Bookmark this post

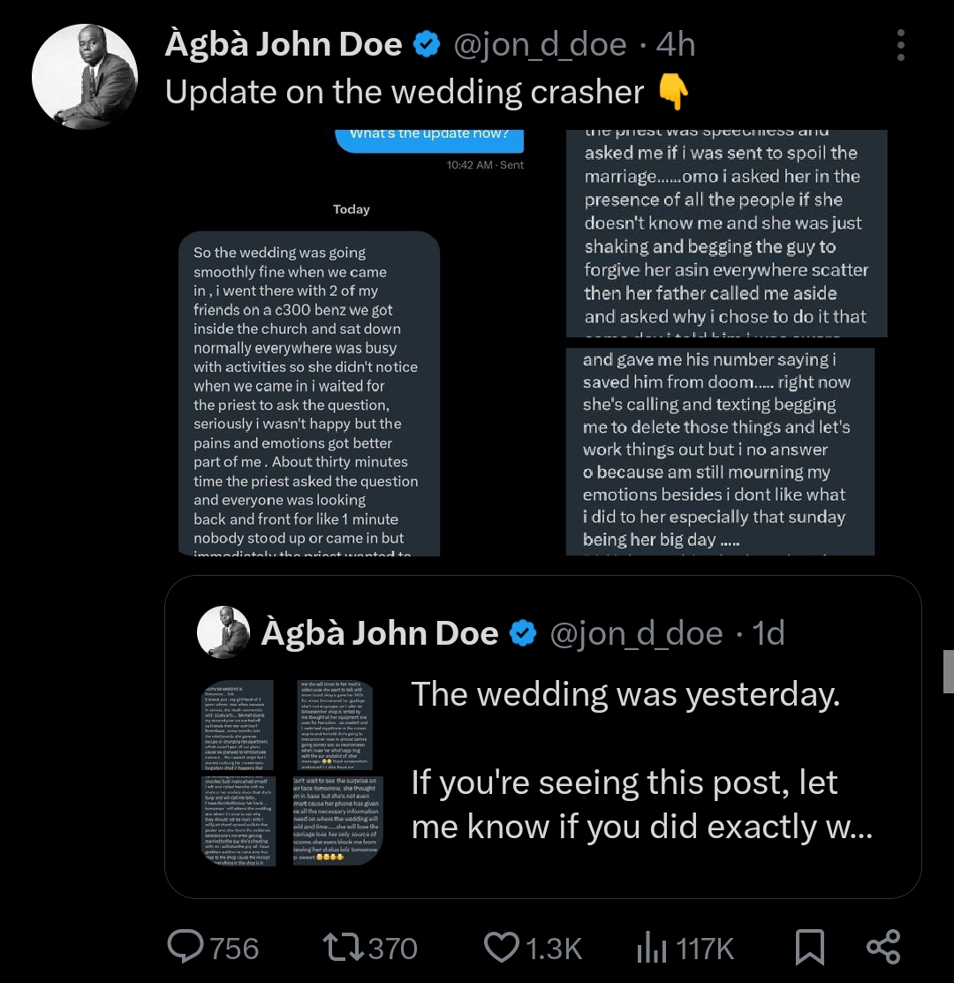[809, 948]
